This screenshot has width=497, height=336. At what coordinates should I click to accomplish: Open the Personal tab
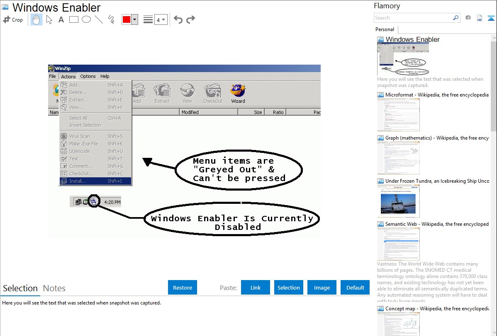click(x=385, y=29)
